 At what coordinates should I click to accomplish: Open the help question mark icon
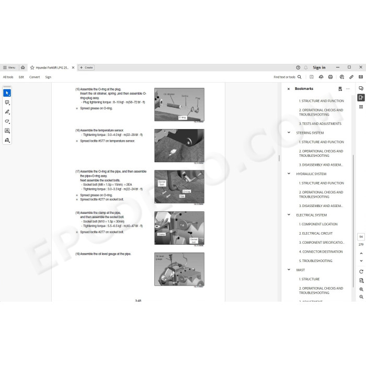point(298,67)
